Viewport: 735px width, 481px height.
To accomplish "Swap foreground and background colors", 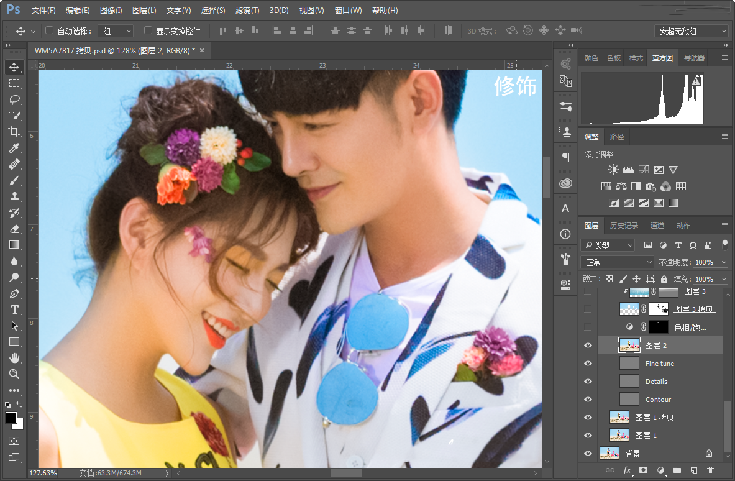I will pyautogui.click(x=19, y=404).
